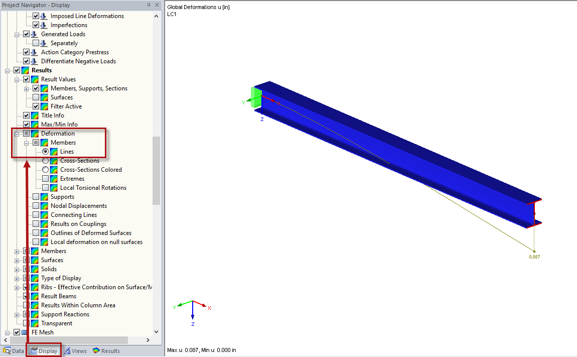Screen dimensions: 577x357
Task: Click the icon next to Transparent display option
Action: pyautogui.click(x=34, y=323)
